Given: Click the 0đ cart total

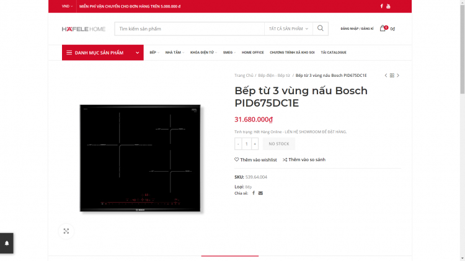Looking at the screenshot, I should (392, 29).
